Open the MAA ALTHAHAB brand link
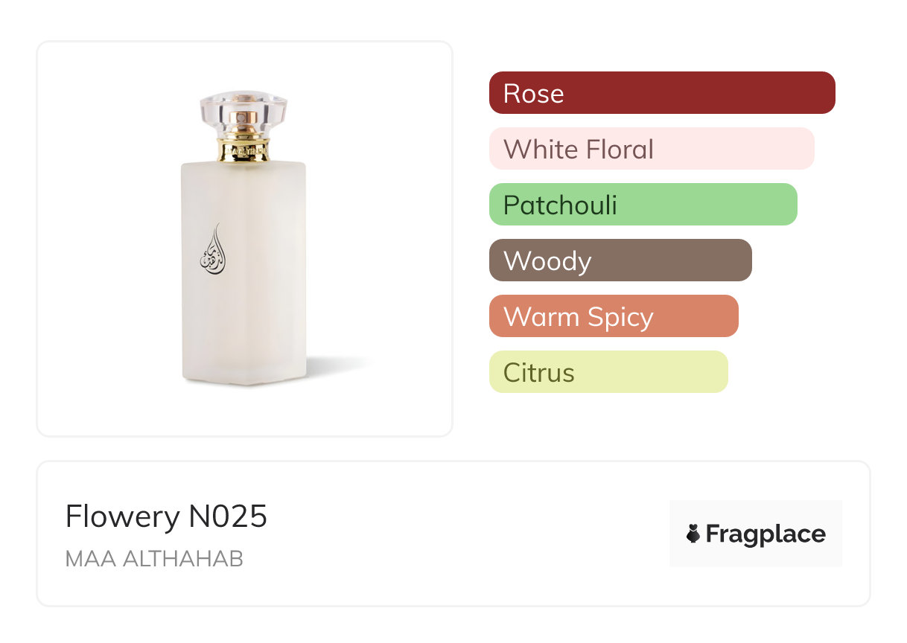 (154, 559)
